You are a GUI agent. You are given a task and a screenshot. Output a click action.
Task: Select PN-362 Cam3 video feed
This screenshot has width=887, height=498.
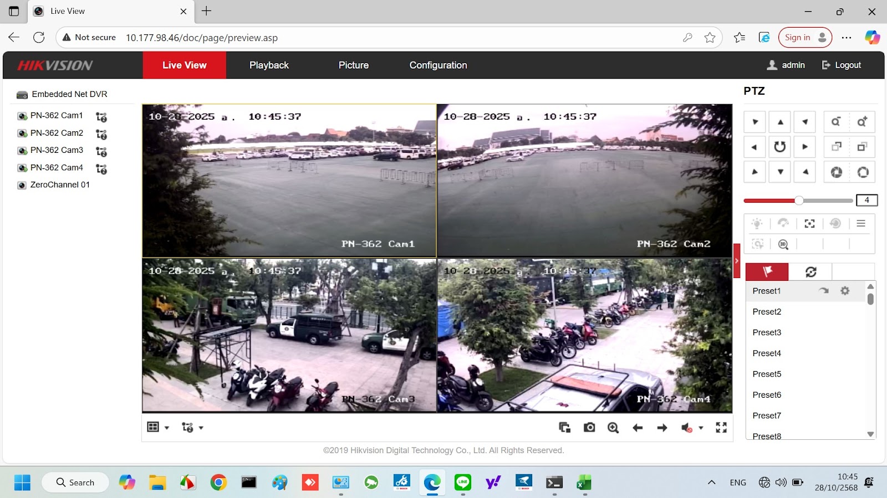289,335
